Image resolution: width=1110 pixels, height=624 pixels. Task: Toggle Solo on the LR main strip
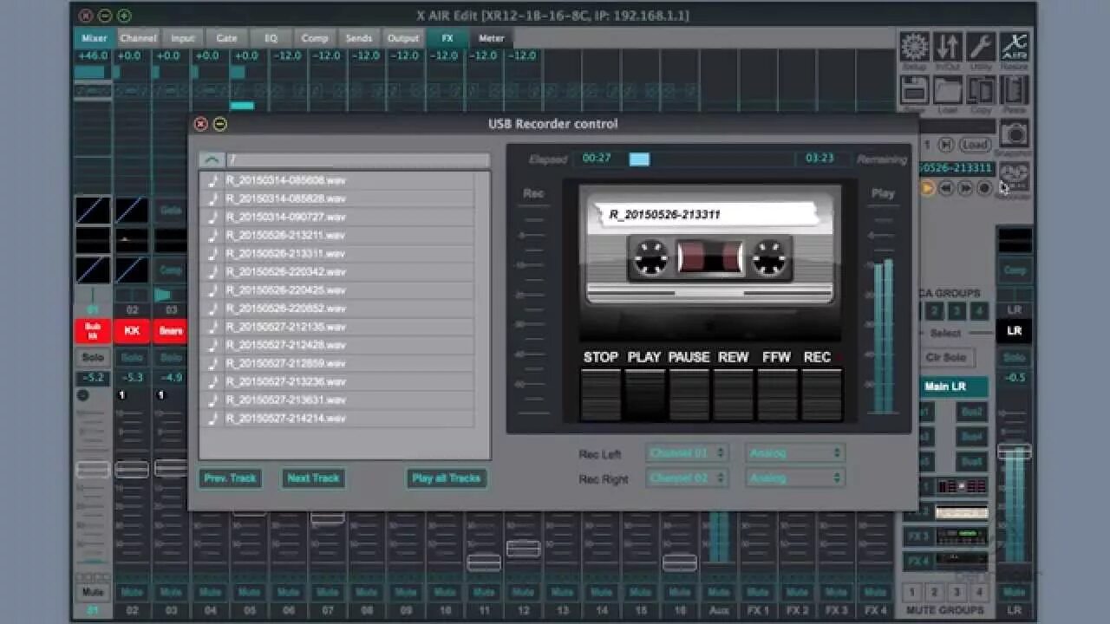(x=1014, y=357)
